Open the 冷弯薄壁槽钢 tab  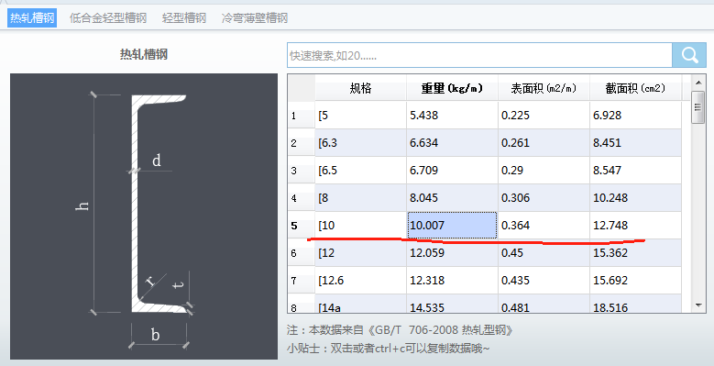[x=255, y=18]
